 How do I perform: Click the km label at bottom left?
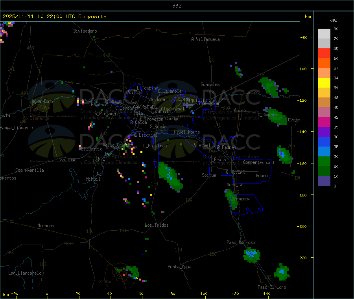click(x=6, y=295)
